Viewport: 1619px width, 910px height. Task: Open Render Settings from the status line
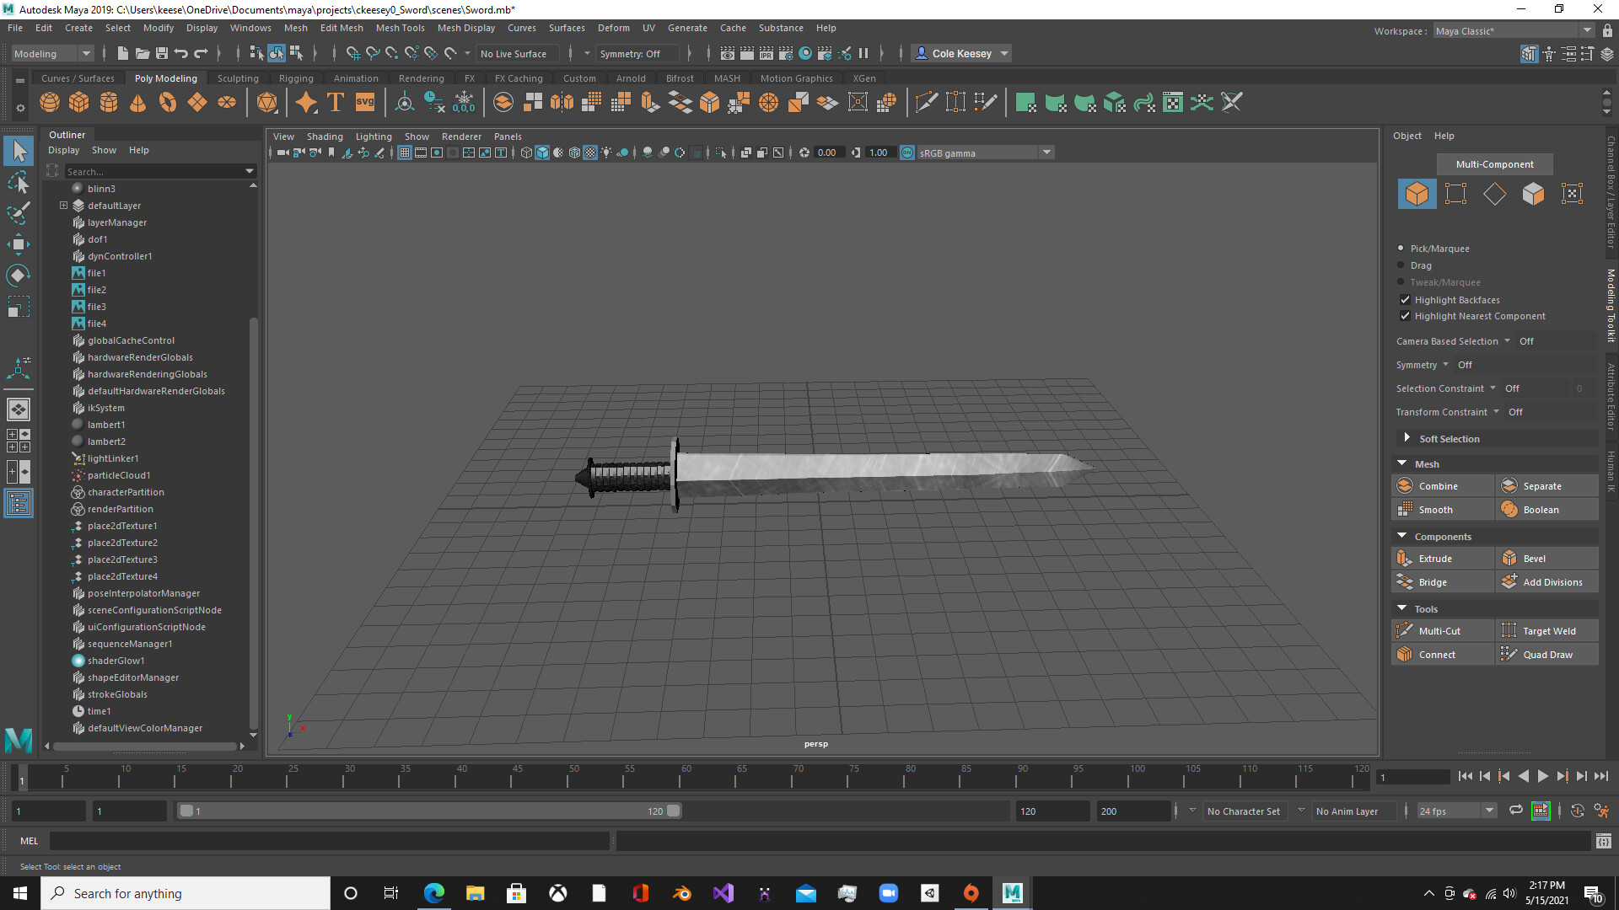click(x=784, y=53)
